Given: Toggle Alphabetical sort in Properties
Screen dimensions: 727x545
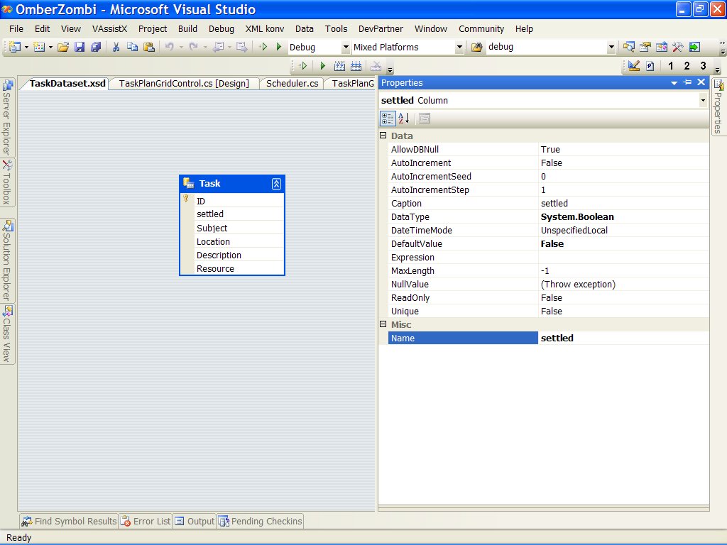Looking at the screenshot, I should [x=404, y=119].
